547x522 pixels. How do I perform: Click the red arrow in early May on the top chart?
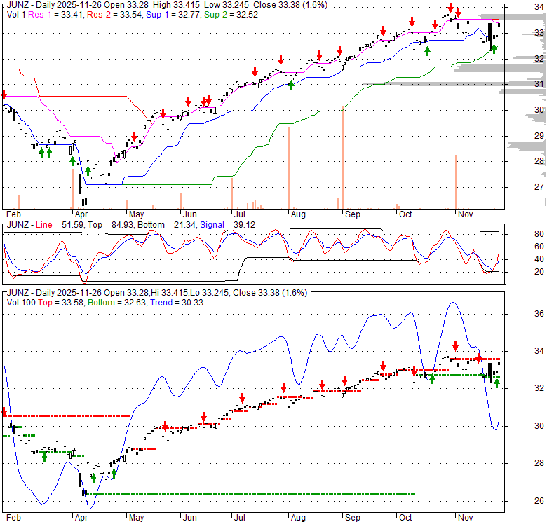(133, 137)
